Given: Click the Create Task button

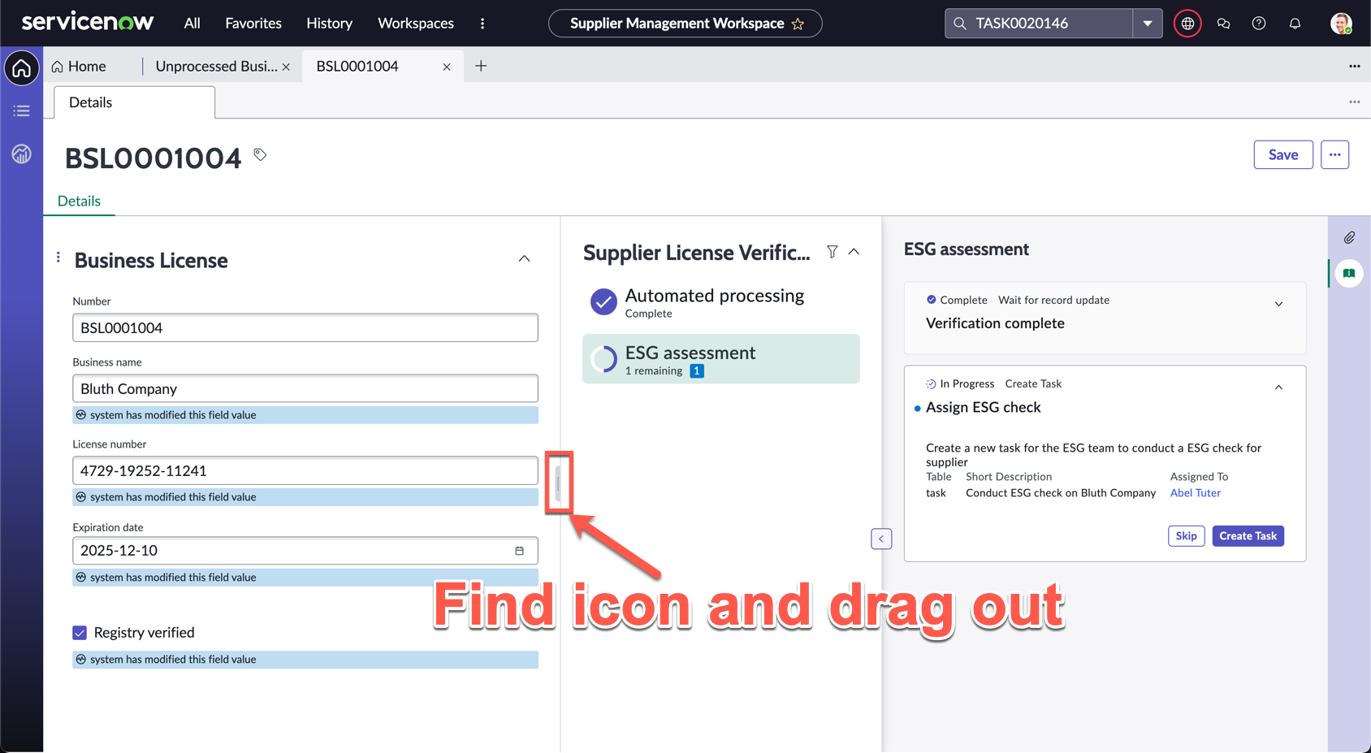Looking at the screenshot, I should [x=1248, y=536].
